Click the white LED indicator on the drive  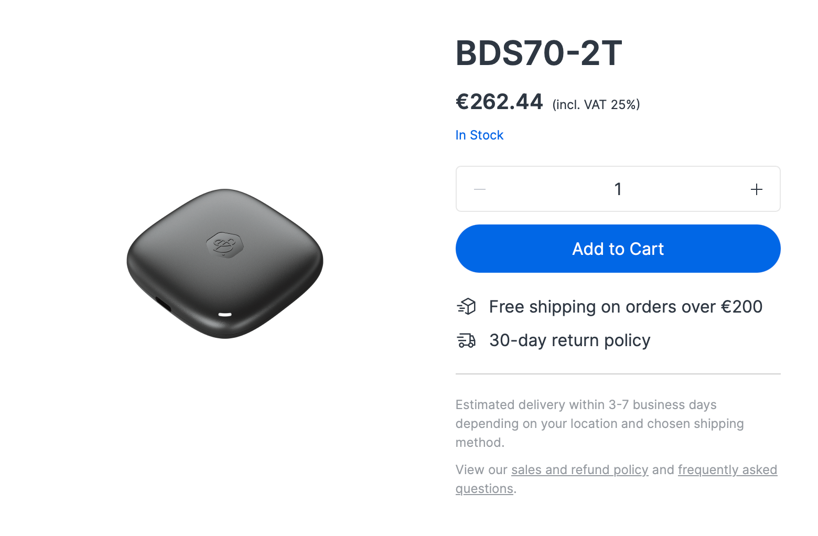click(225, 315)
